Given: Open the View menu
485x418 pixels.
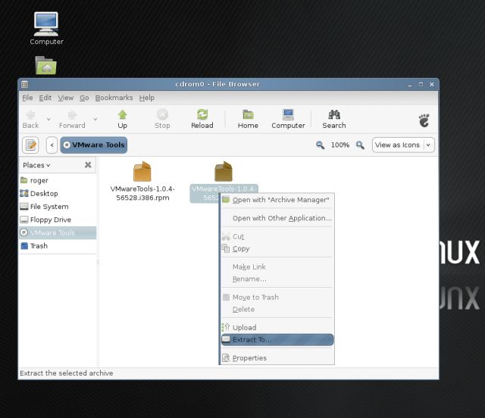Looking at the screenshot, I should pos(66,98).
